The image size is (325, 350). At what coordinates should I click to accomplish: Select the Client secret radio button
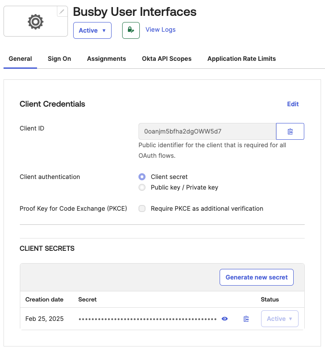[x=142, y=177]
